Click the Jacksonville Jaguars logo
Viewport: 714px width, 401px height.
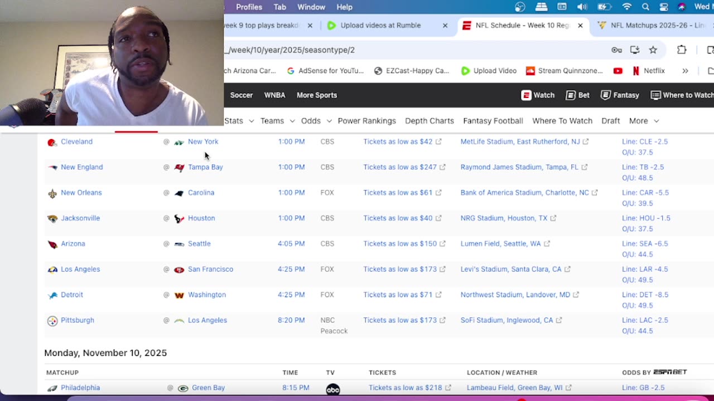pos(52,219)
